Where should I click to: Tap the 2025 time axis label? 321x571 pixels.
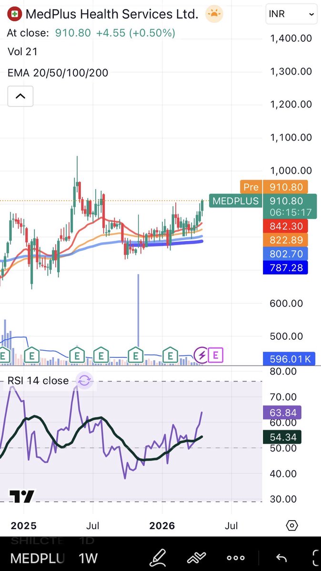click(24, 526)
